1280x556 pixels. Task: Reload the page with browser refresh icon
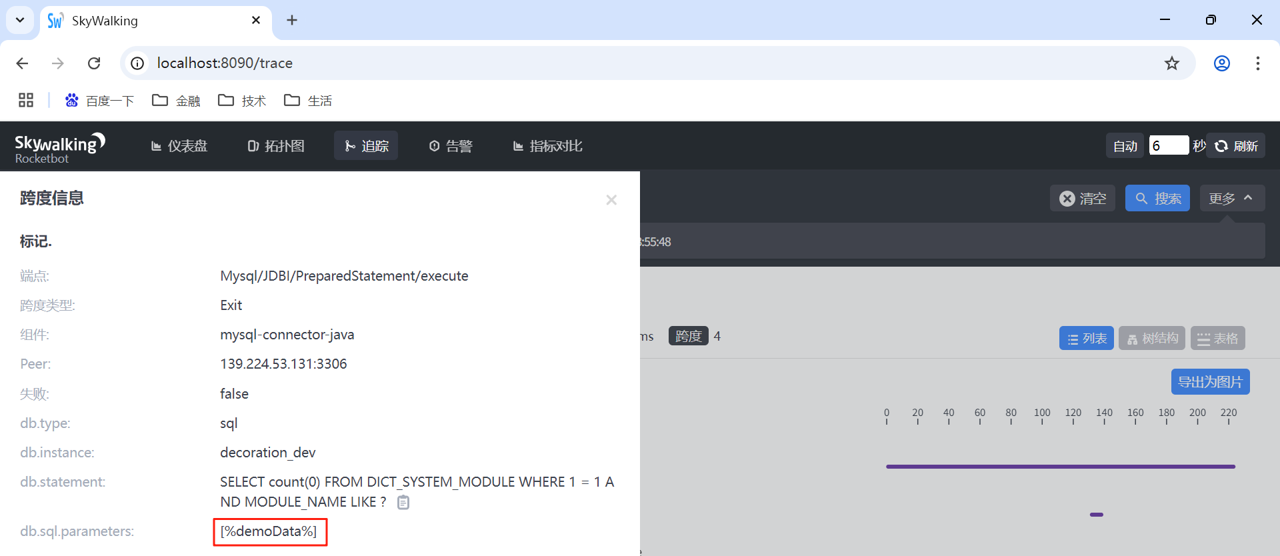pos(94,63)
